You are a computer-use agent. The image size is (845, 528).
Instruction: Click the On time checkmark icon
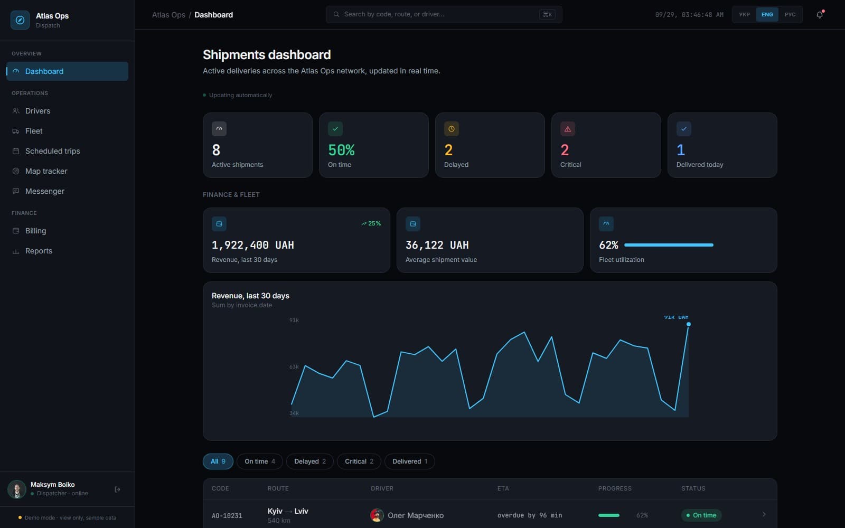[335, 129]
